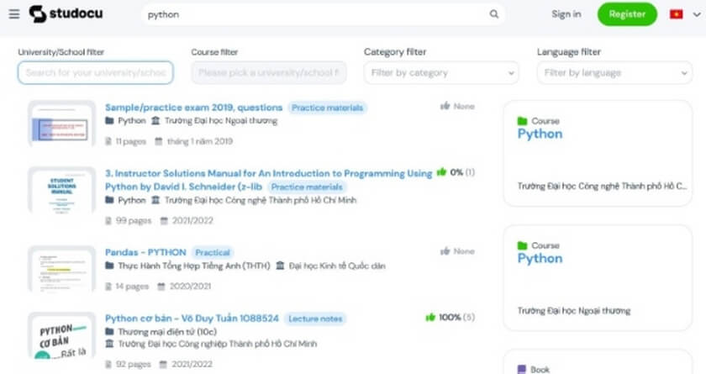
Task: Click thumbs-up icon on Pandas - PYTHON row
Action: pyautogui.click(x=445, y=251)
